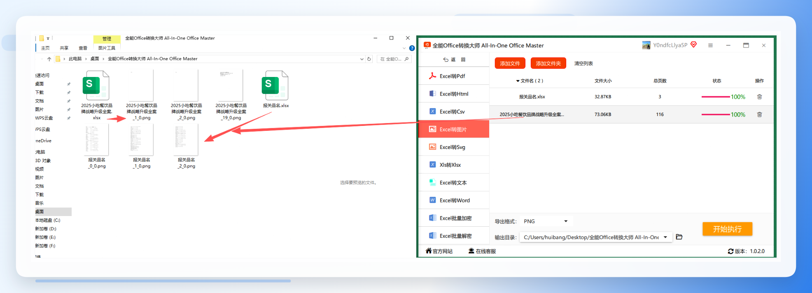Select thumbnail 2025小吃餐饮品牌战略升级全案_2_0.png

point(186,85)
